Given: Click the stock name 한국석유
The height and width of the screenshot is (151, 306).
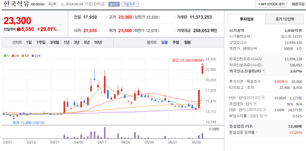Looking at the screenshot, I should click(x=16, y=4).
